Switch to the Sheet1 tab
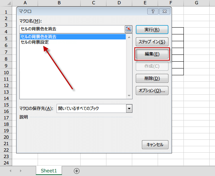Screen dimensions: 215x176 tap(49, 171)
